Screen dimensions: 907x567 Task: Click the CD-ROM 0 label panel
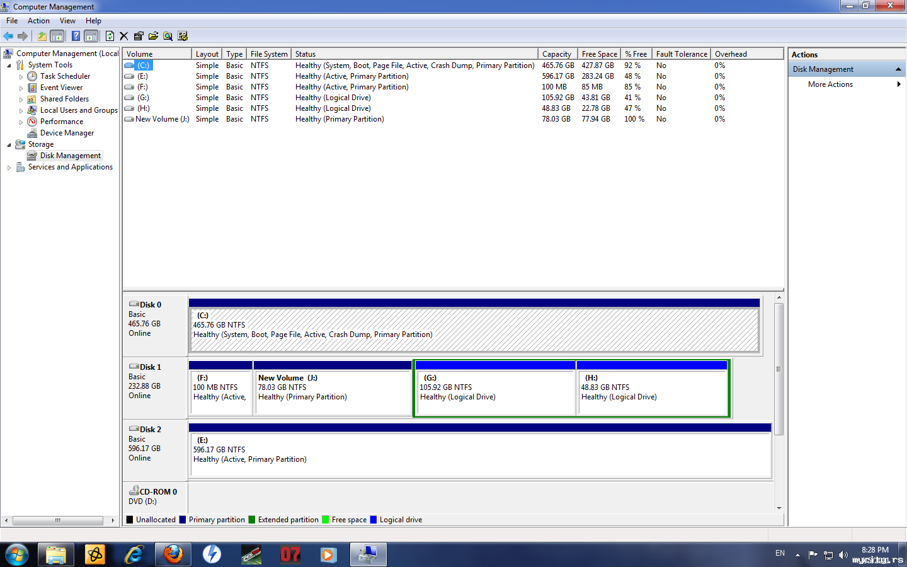(156, 498)
